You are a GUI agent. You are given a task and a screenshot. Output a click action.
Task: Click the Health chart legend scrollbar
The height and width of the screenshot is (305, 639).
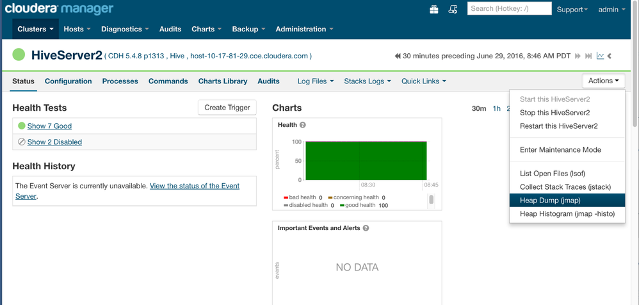[x=431, y=200]
